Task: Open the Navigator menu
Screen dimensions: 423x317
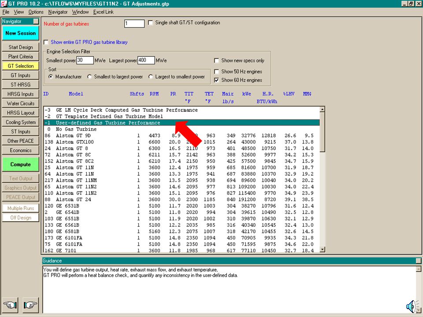Action: [58, 12]
